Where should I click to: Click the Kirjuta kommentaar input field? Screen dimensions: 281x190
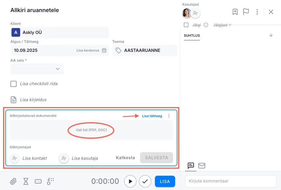click(231, 181)
